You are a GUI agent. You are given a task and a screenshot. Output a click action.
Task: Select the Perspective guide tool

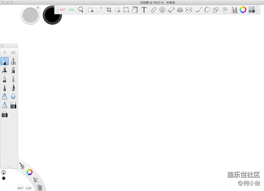coord(180,10)
